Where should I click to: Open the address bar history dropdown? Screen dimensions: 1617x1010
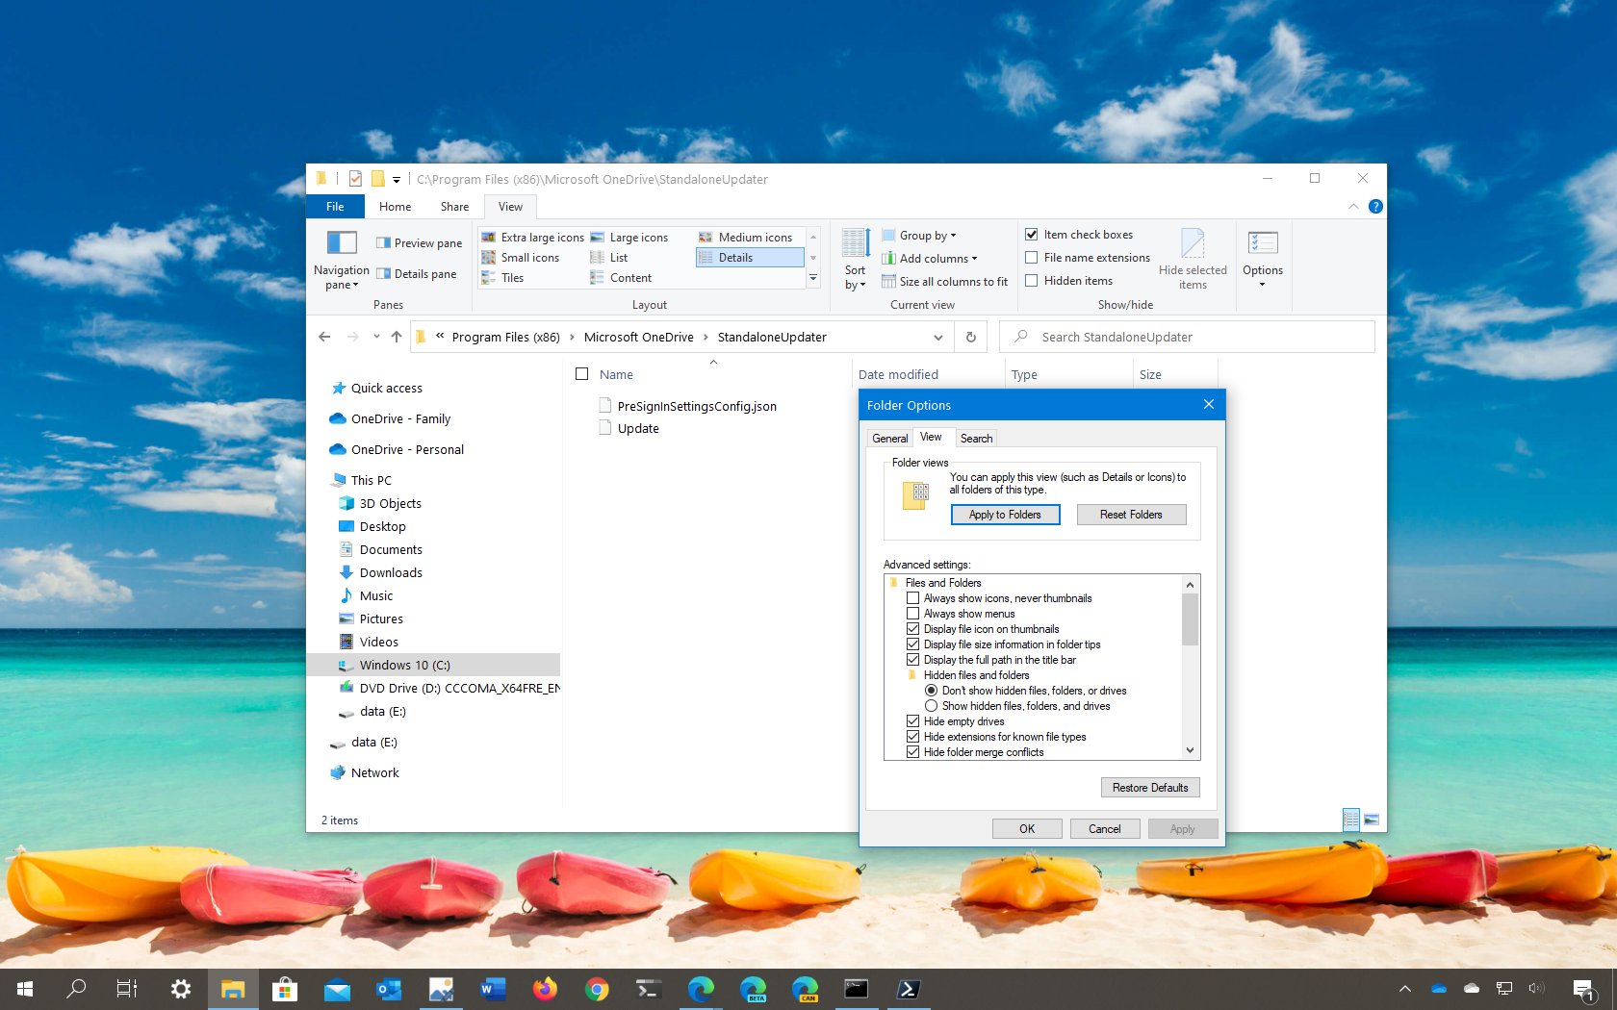coord(937,337)
